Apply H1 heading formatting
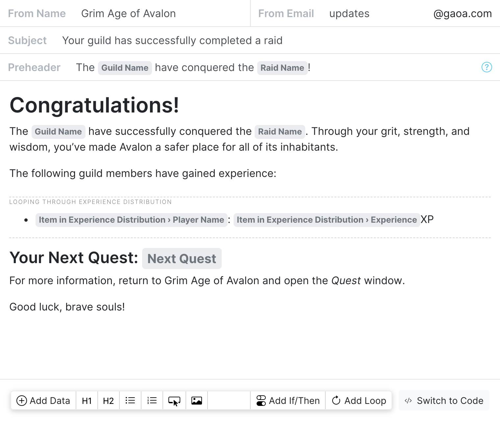 pyautogui.click(x=87, y=401)
